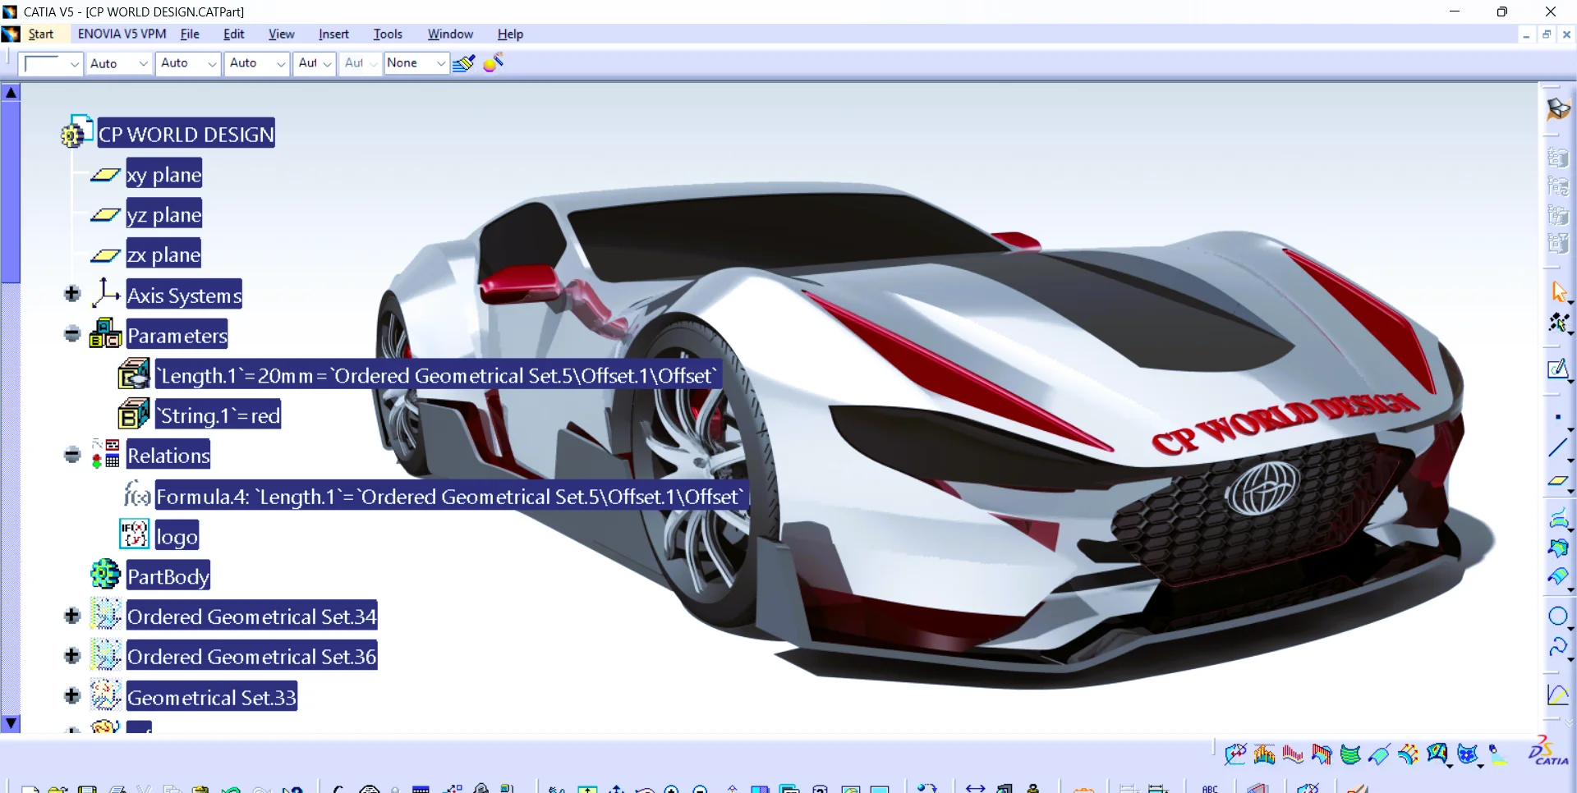Screen dimensions: 1577x793
Task: Choose the Plane tool in right toolbar
Action: click(1557, 482)
